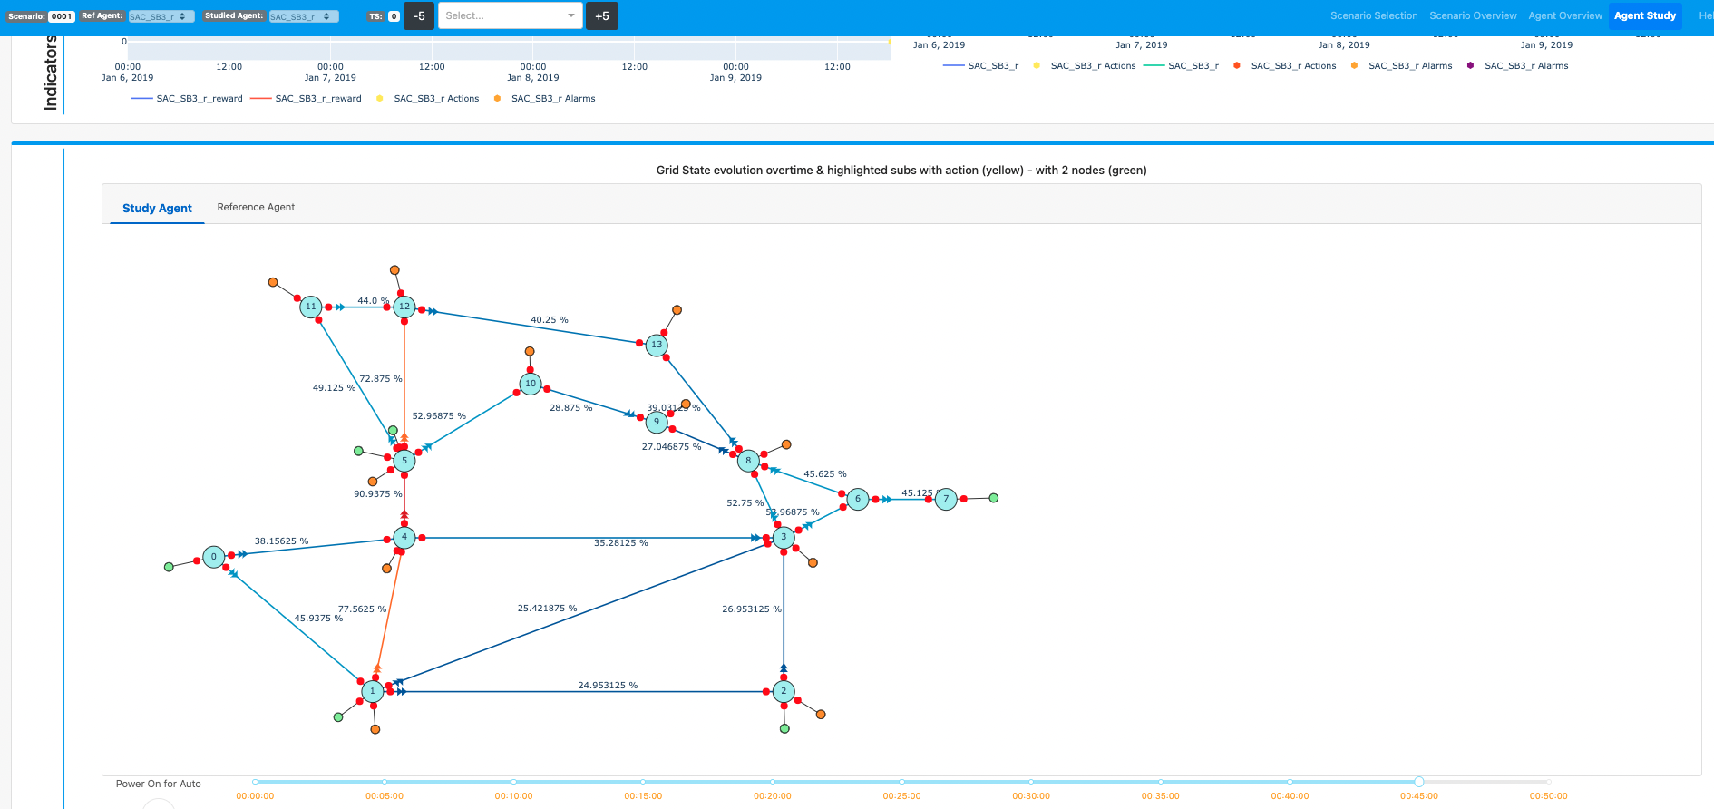The image size is (1714, 809).
Task: Click the orange load circle attached to substation 11
Action: point(273,282)
